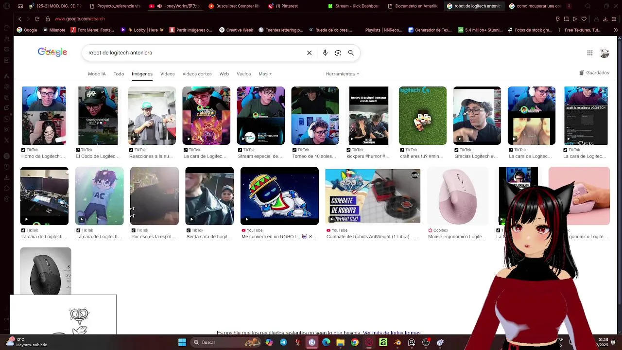Open the Windows Start menu
622x350 pixels.
(x=182, y=342)
